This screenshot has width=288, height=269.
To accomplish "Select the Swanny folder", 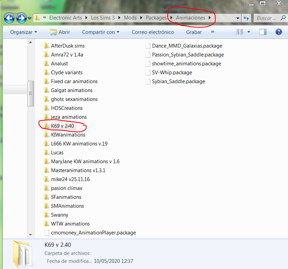I will click(x=56, y=215).
